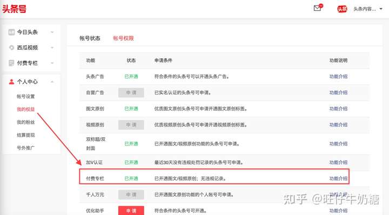
Task: Click the 申请 button for 千人万元
Action: [x=131, y=194]
